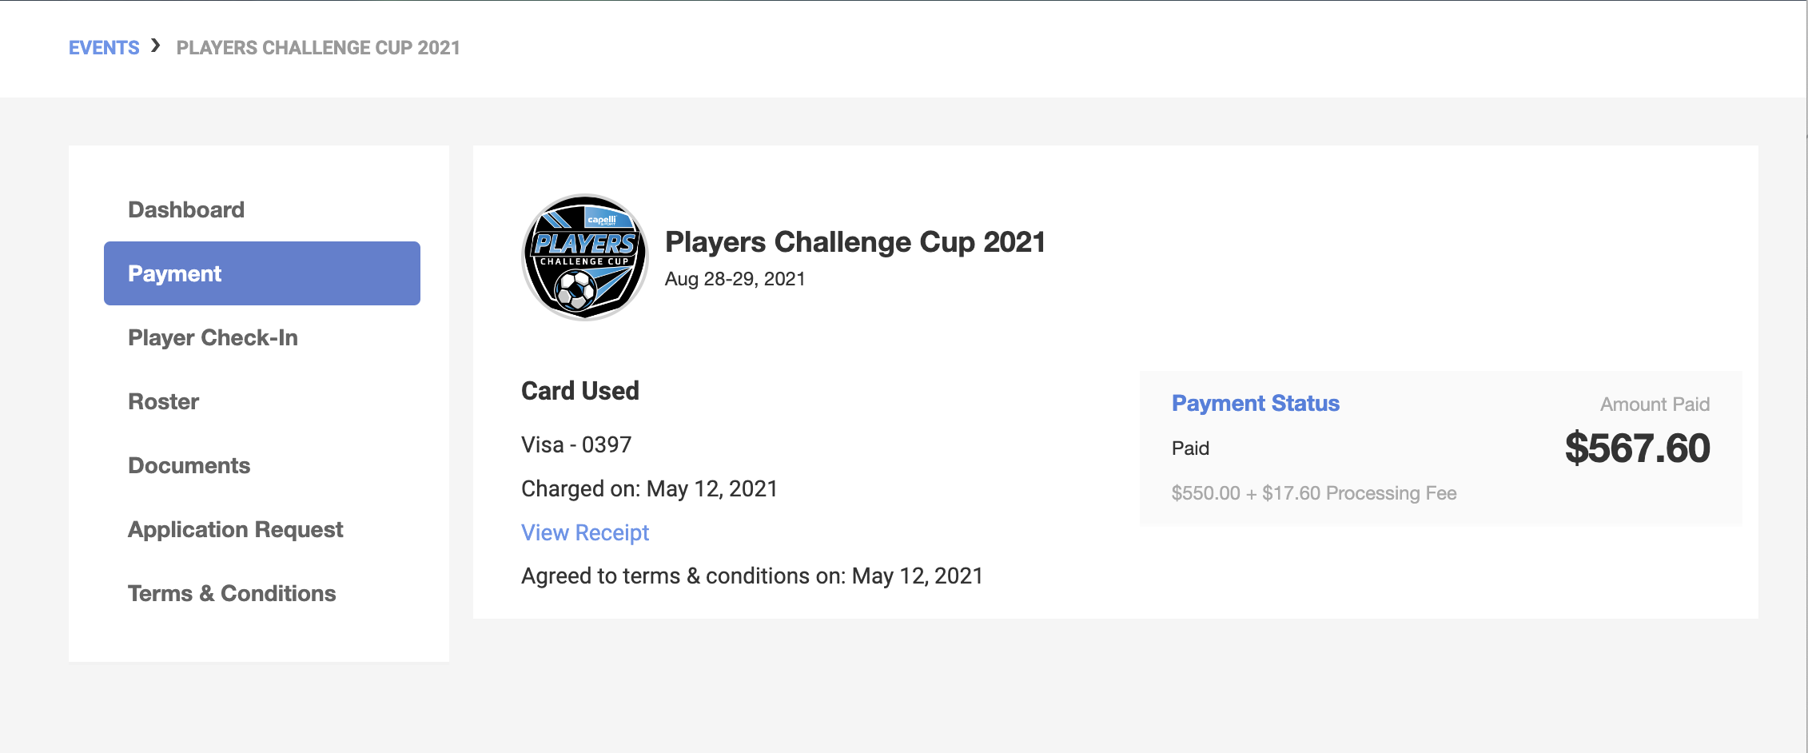Click the View Receipt link

point(585,532)
